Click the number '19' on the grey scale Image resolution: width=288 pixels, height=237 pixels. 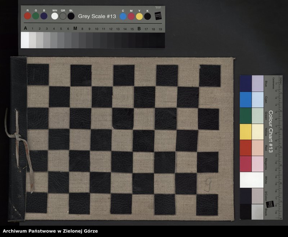click(160, 29)
